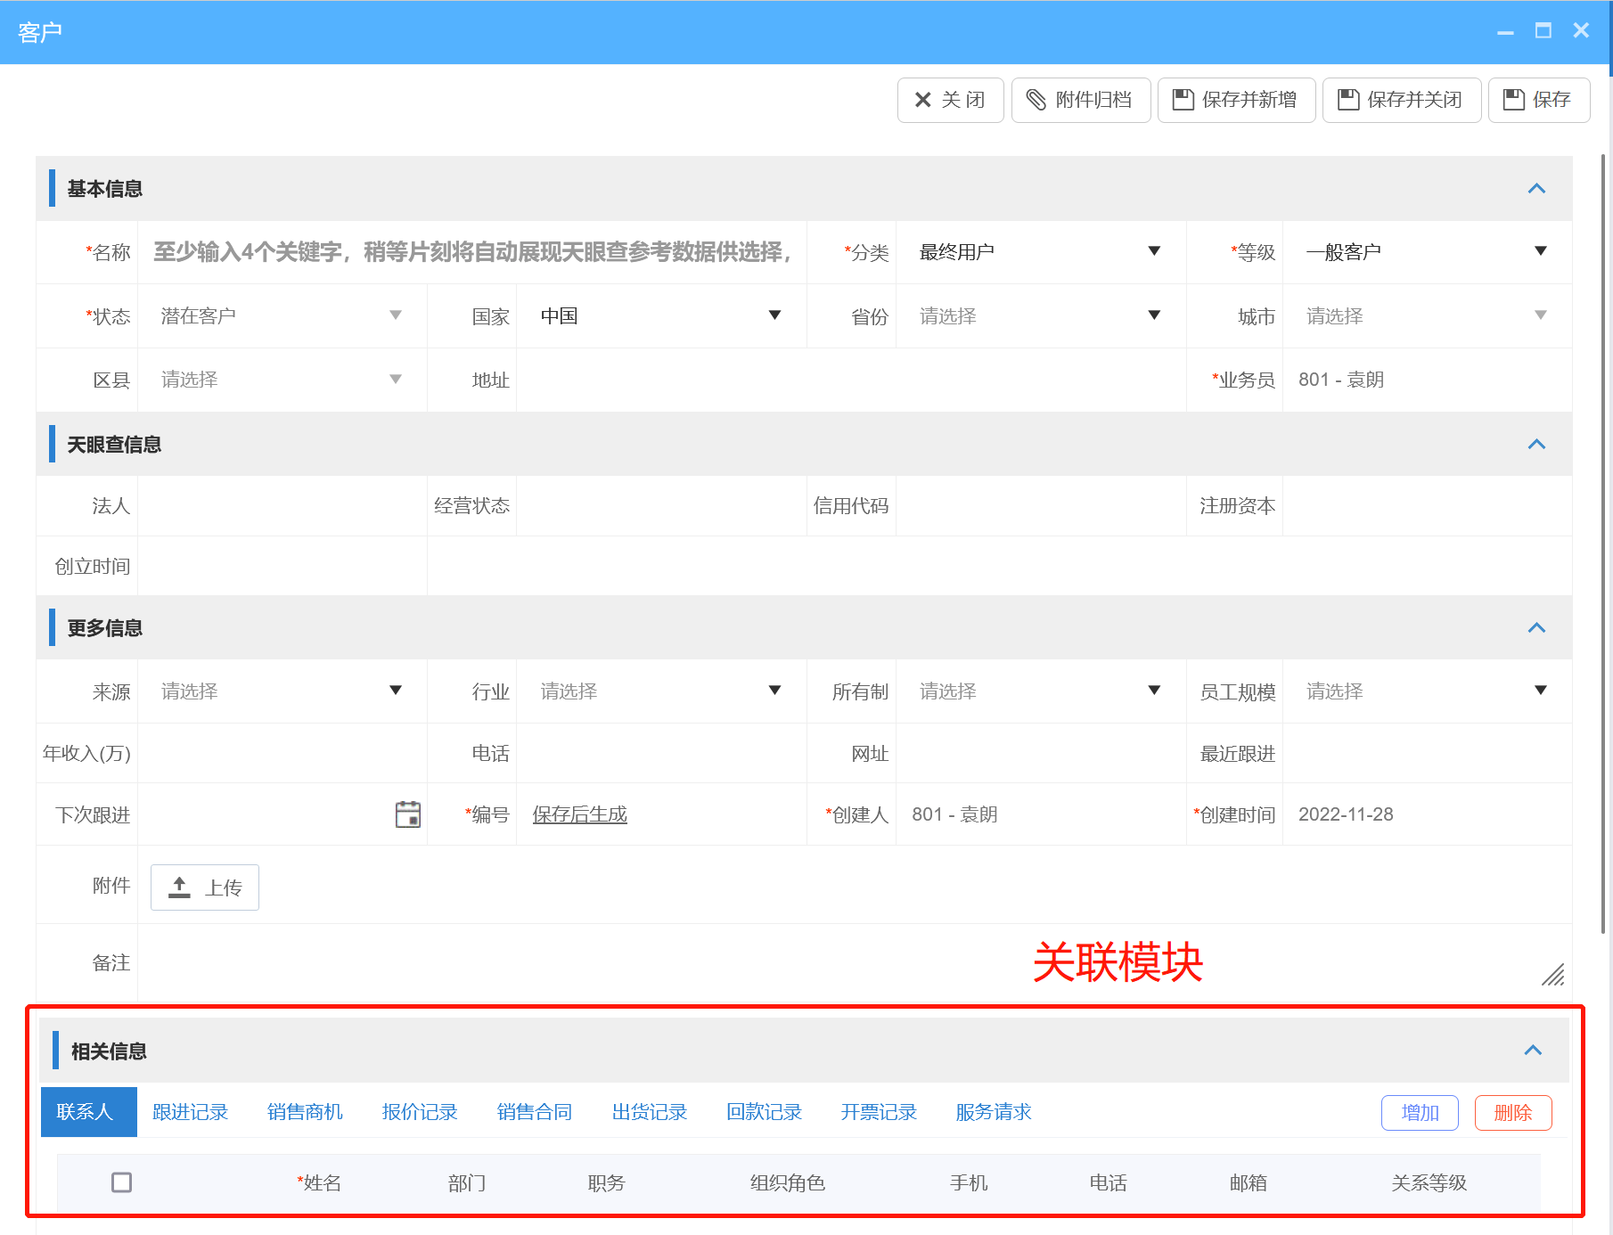Image resolution: width=1613 pixels, height=1235 pixels.
Task: Click the 名称 input field
Action: (472, 252)
